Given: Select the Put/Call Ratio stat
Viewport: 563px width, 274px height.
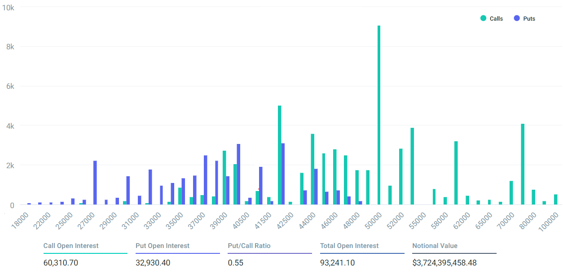Looking at the screenshot, I should (270, 254).
